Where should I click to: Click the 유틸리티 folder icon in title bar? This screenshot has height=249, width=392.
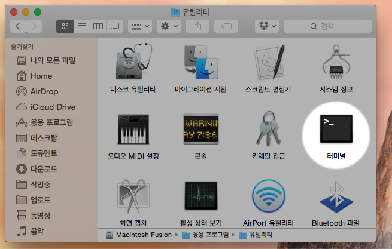(175, 12)
